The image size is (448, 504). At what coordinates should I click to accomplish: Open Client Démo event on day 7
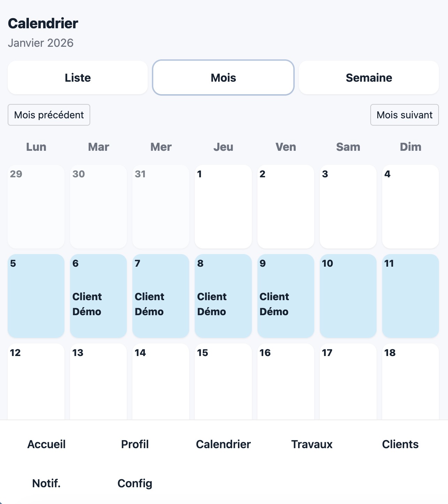click(149, 304)
